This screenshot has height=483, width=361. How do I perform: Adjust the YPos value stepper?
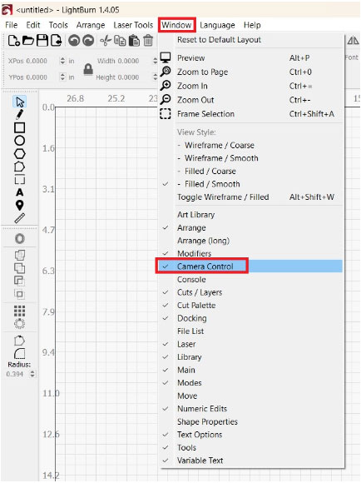62,77
